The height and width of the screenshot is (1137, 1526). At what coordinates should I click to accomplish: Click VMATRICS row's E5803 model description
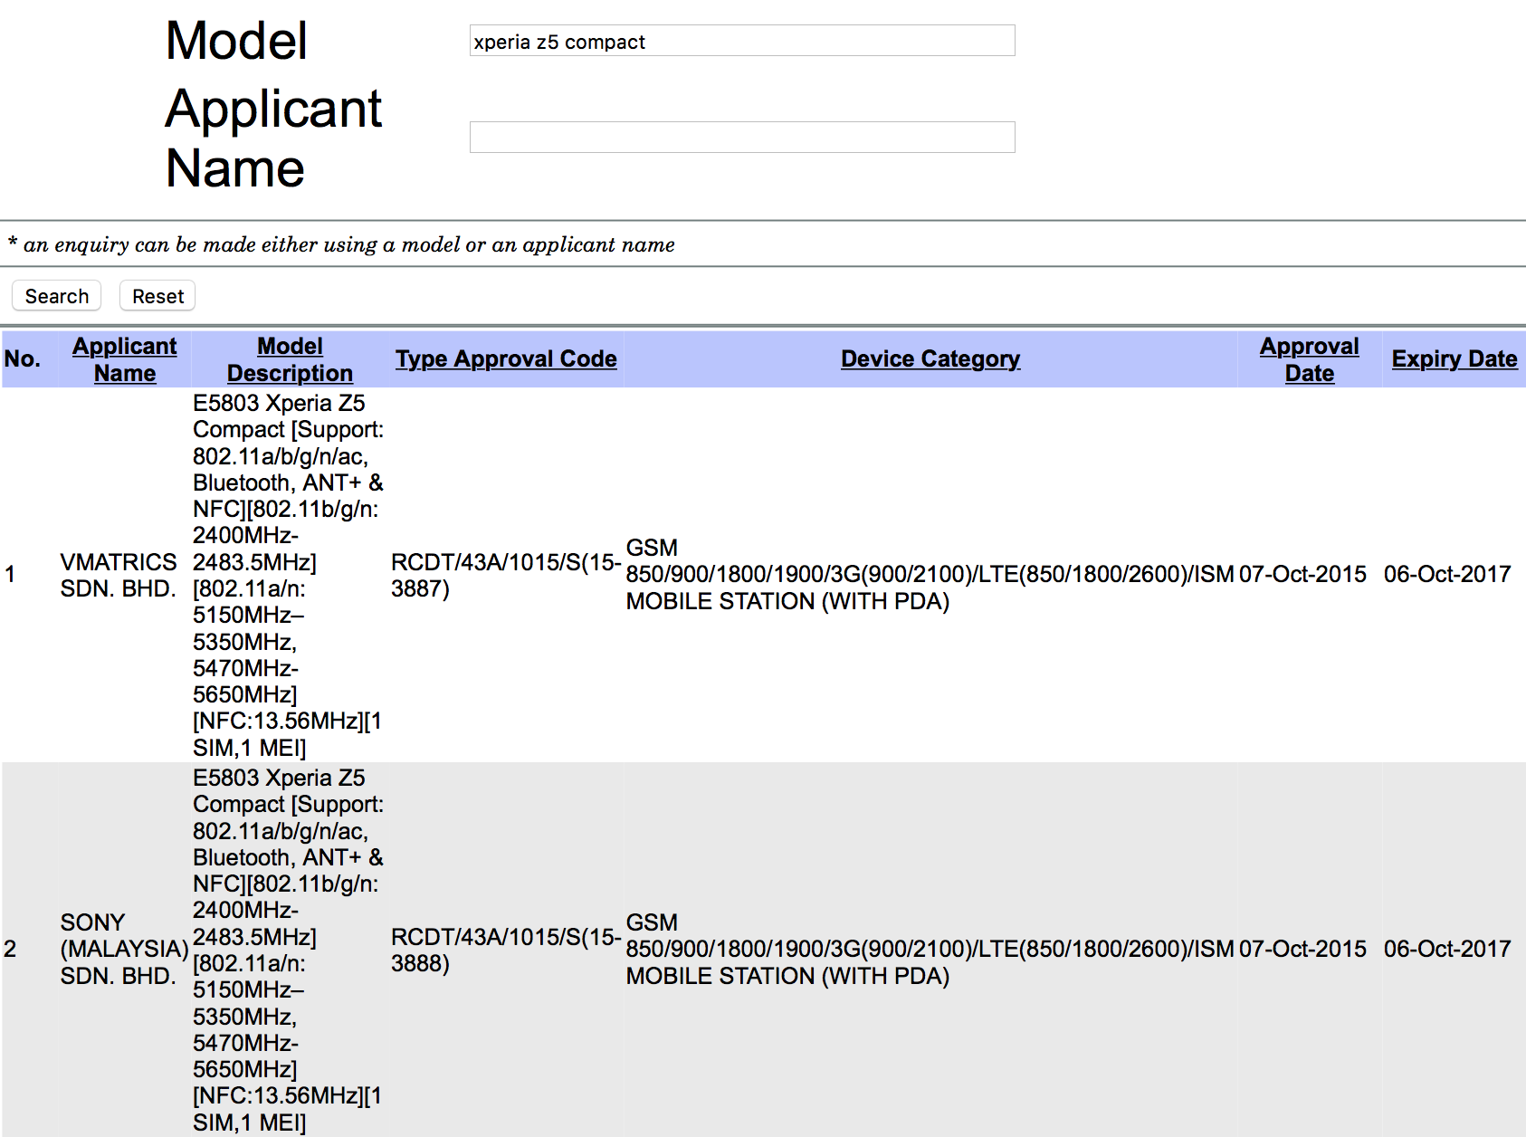click(x=289, y=575)
